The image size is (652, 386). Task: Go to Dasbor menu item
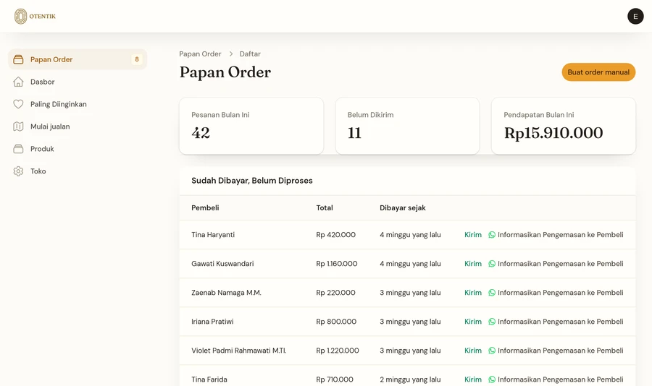click(78, 82)
